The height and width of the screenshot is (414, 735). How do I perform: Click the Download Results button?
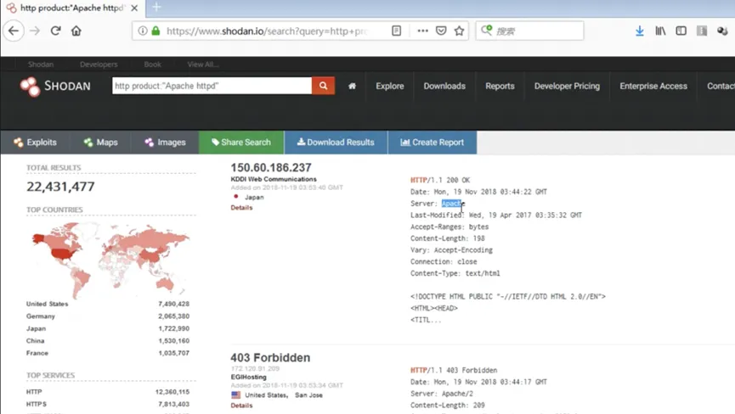336,143
